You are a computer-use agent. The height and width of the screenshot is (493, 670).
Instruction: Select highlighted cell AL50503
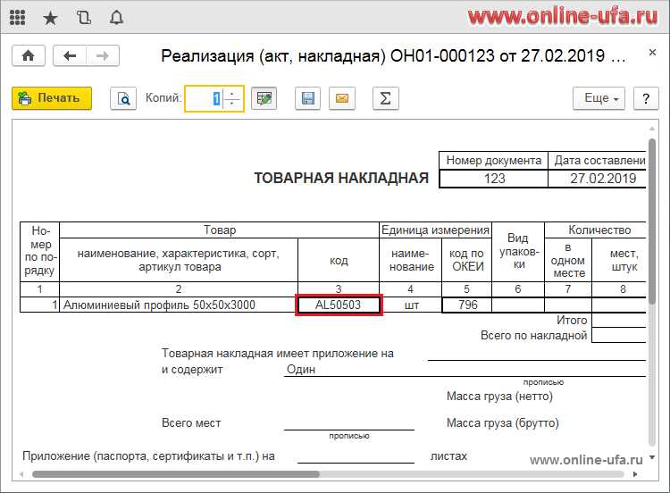(339, 305)
